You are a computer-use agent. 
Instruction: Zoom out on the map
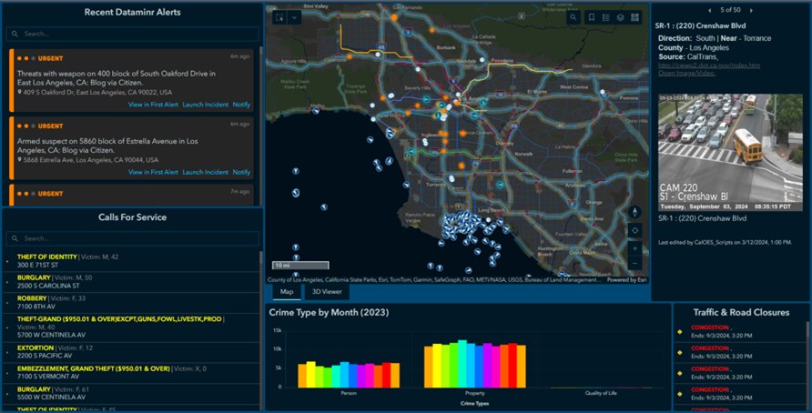(634, 264)
